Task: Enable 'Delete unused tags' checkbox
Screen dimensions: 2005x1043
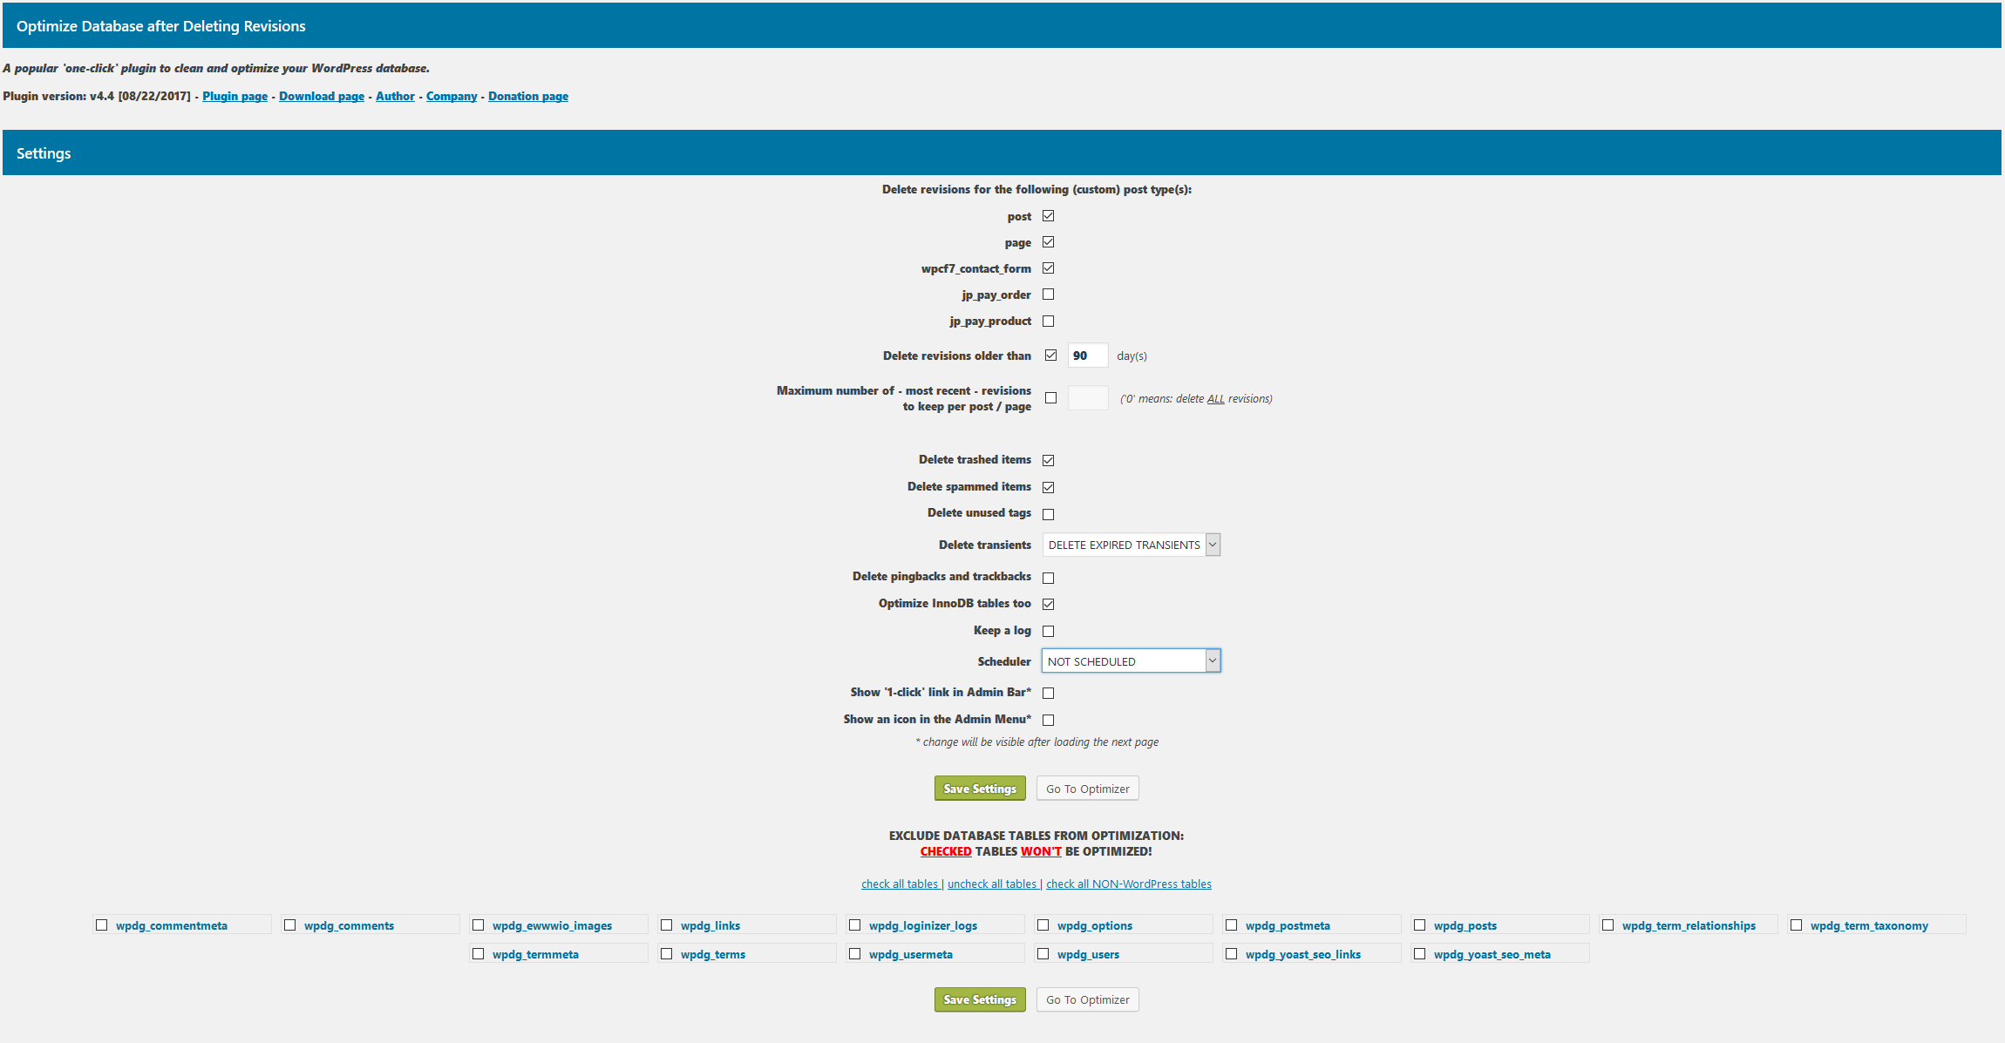Action: tap(1048, 514)
